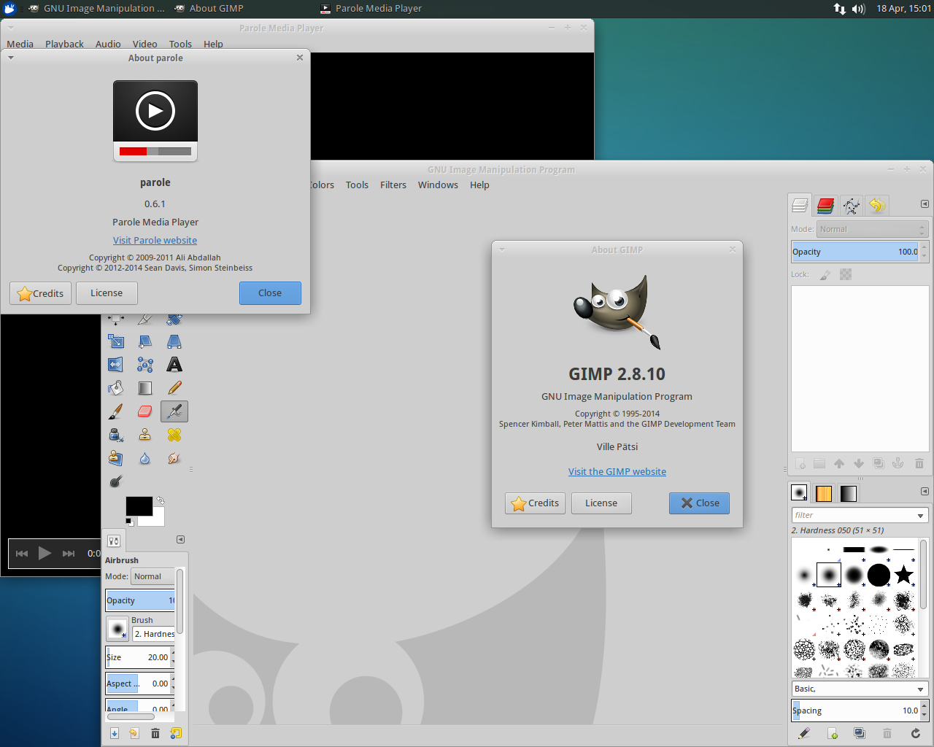Click Credits in About GIMP dialog

535,503
